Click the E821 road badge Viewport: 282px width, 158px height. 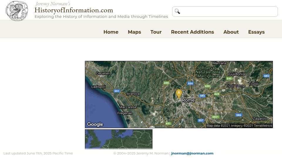[215, 117]
